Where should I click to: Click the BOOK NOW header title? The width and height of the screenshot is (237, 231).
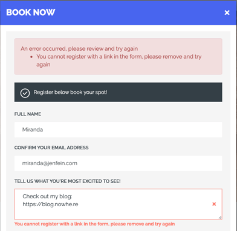coord(31,13)
